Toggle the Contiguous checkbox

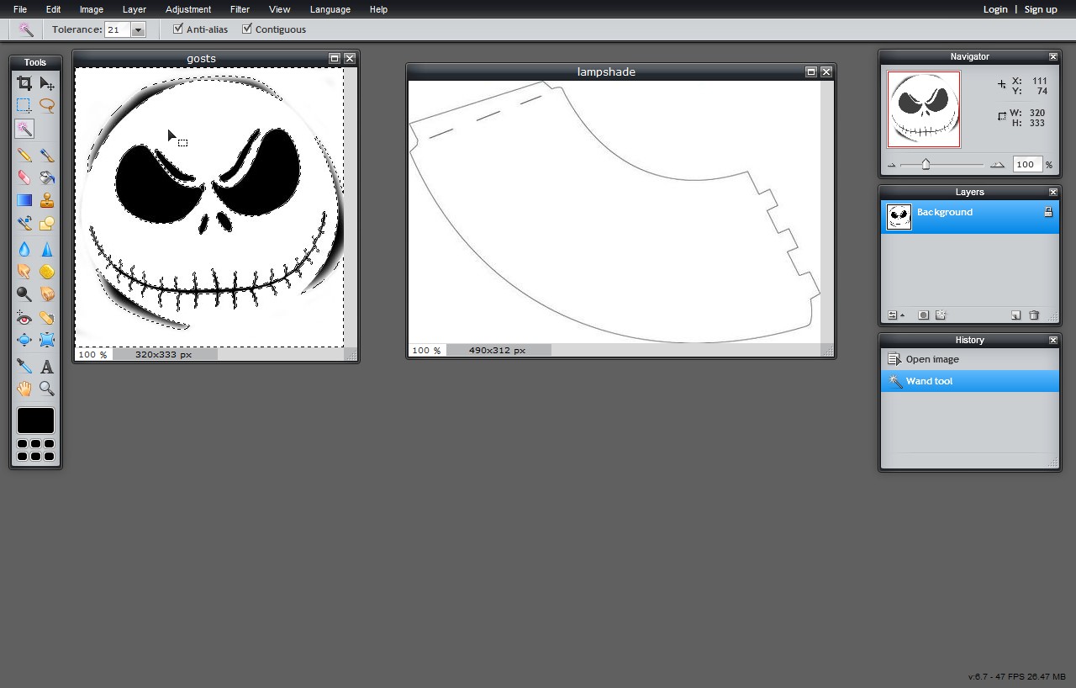(246, 29)
